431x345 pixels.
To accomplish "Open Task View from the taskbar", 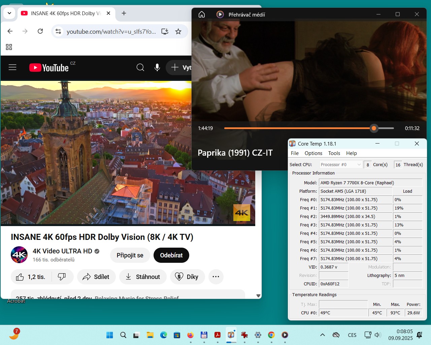I will tap(137, 335).
